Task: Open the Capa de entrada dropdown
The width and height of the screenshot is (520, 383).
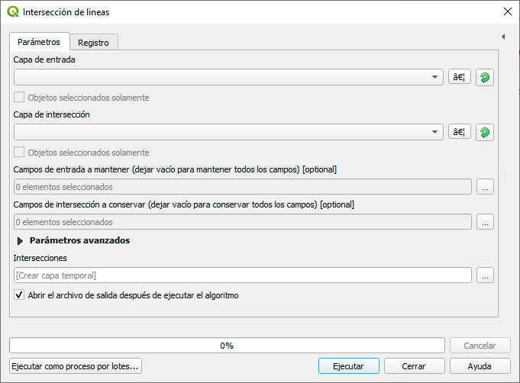Action: pos(228,77)
